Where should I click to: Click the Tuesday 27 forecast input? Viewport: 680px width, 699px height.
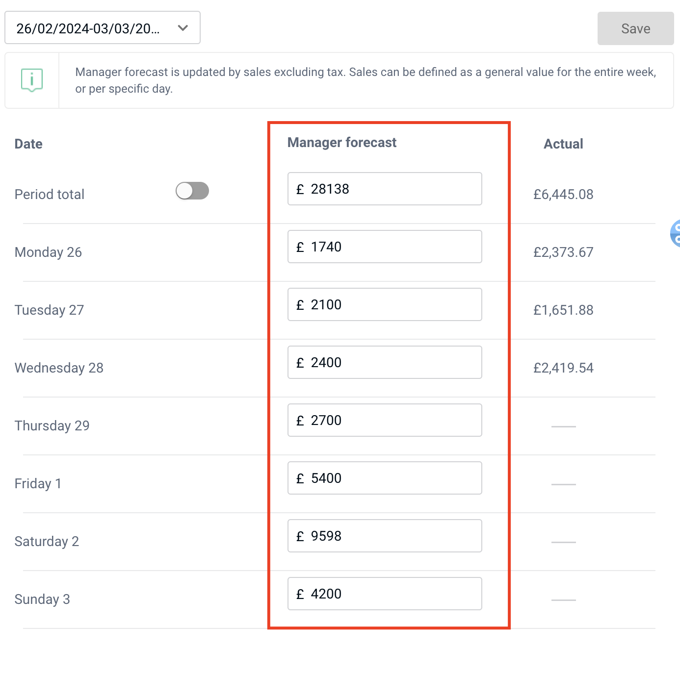385,304
